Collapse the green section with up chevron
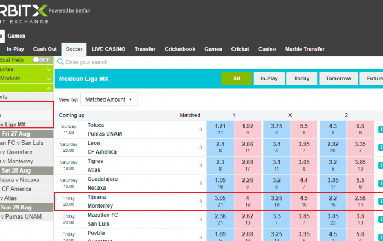The height and width of the screenshot is (241, 383). point(49,88)
